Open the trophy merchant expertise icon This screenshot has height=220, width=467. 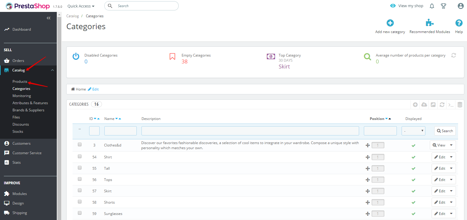tap(444, 6)
